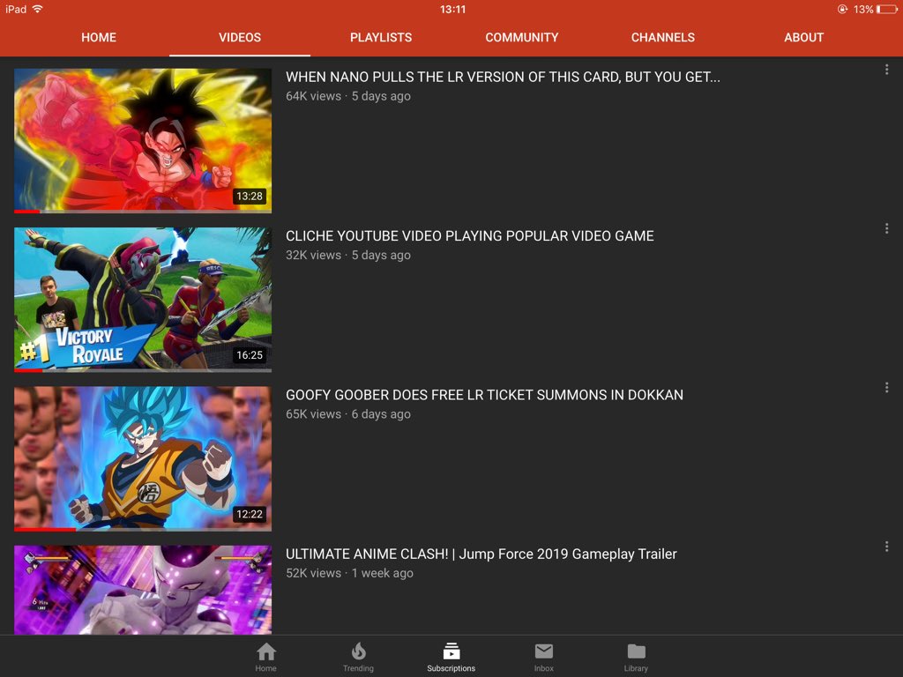Tap the 13:28 duration badge
Screen dimensions: 903x677
coord(250,197)
